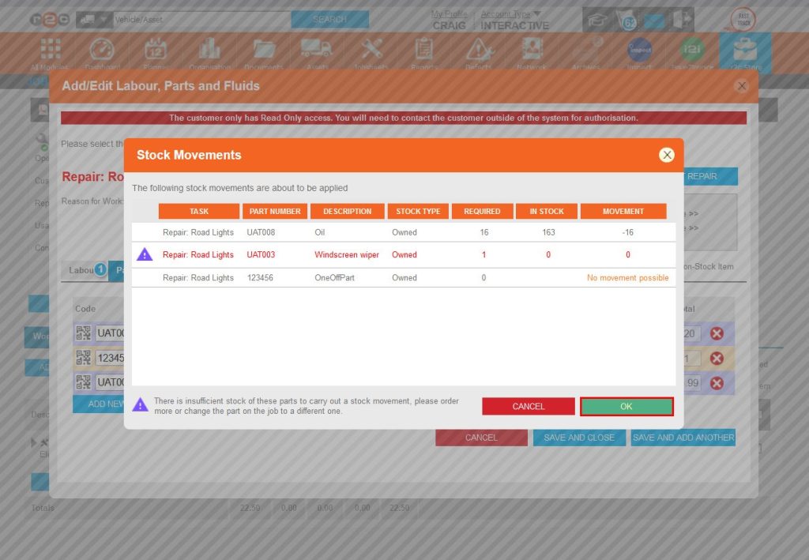809x560 pixels.
Task: Open the Documents folder icon
Action: [x=263, y=51]
